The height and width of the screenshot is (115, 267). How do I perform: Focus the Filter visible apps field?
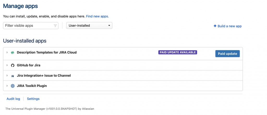[29, 25]
